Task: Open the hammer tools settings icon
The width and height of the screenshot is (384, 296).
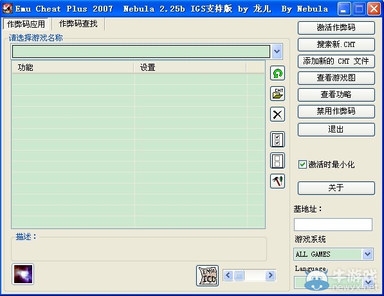Action: (277, 181)
